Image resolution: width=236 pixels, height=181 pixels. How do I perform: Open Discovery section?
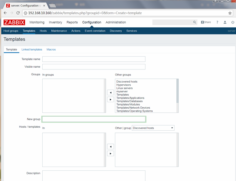pyautogui.click(x=116, y=31)
